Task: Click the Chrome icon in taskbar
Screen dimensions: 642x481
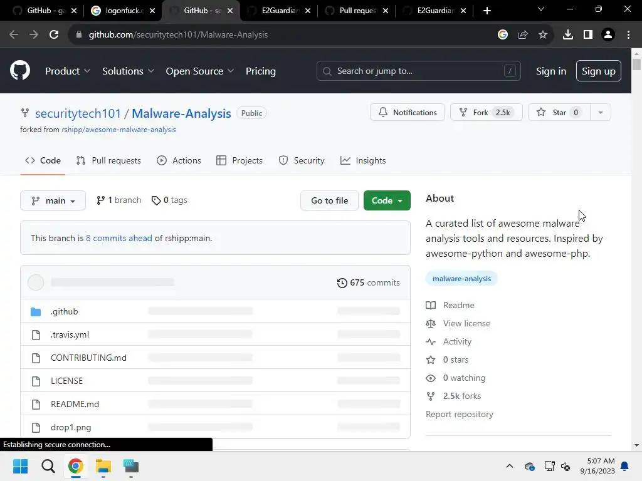Action: (x=75, y=466)
